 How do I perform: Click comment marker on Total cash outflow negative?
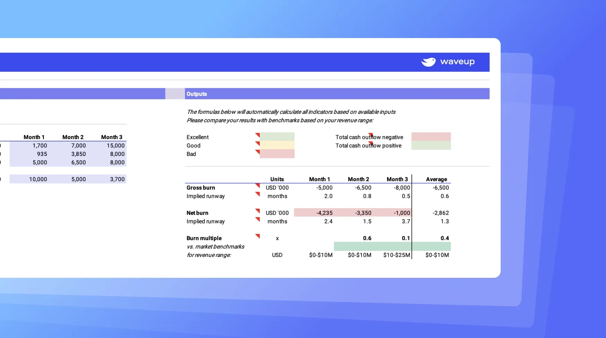pyautogui.click(x=370, y=135)
